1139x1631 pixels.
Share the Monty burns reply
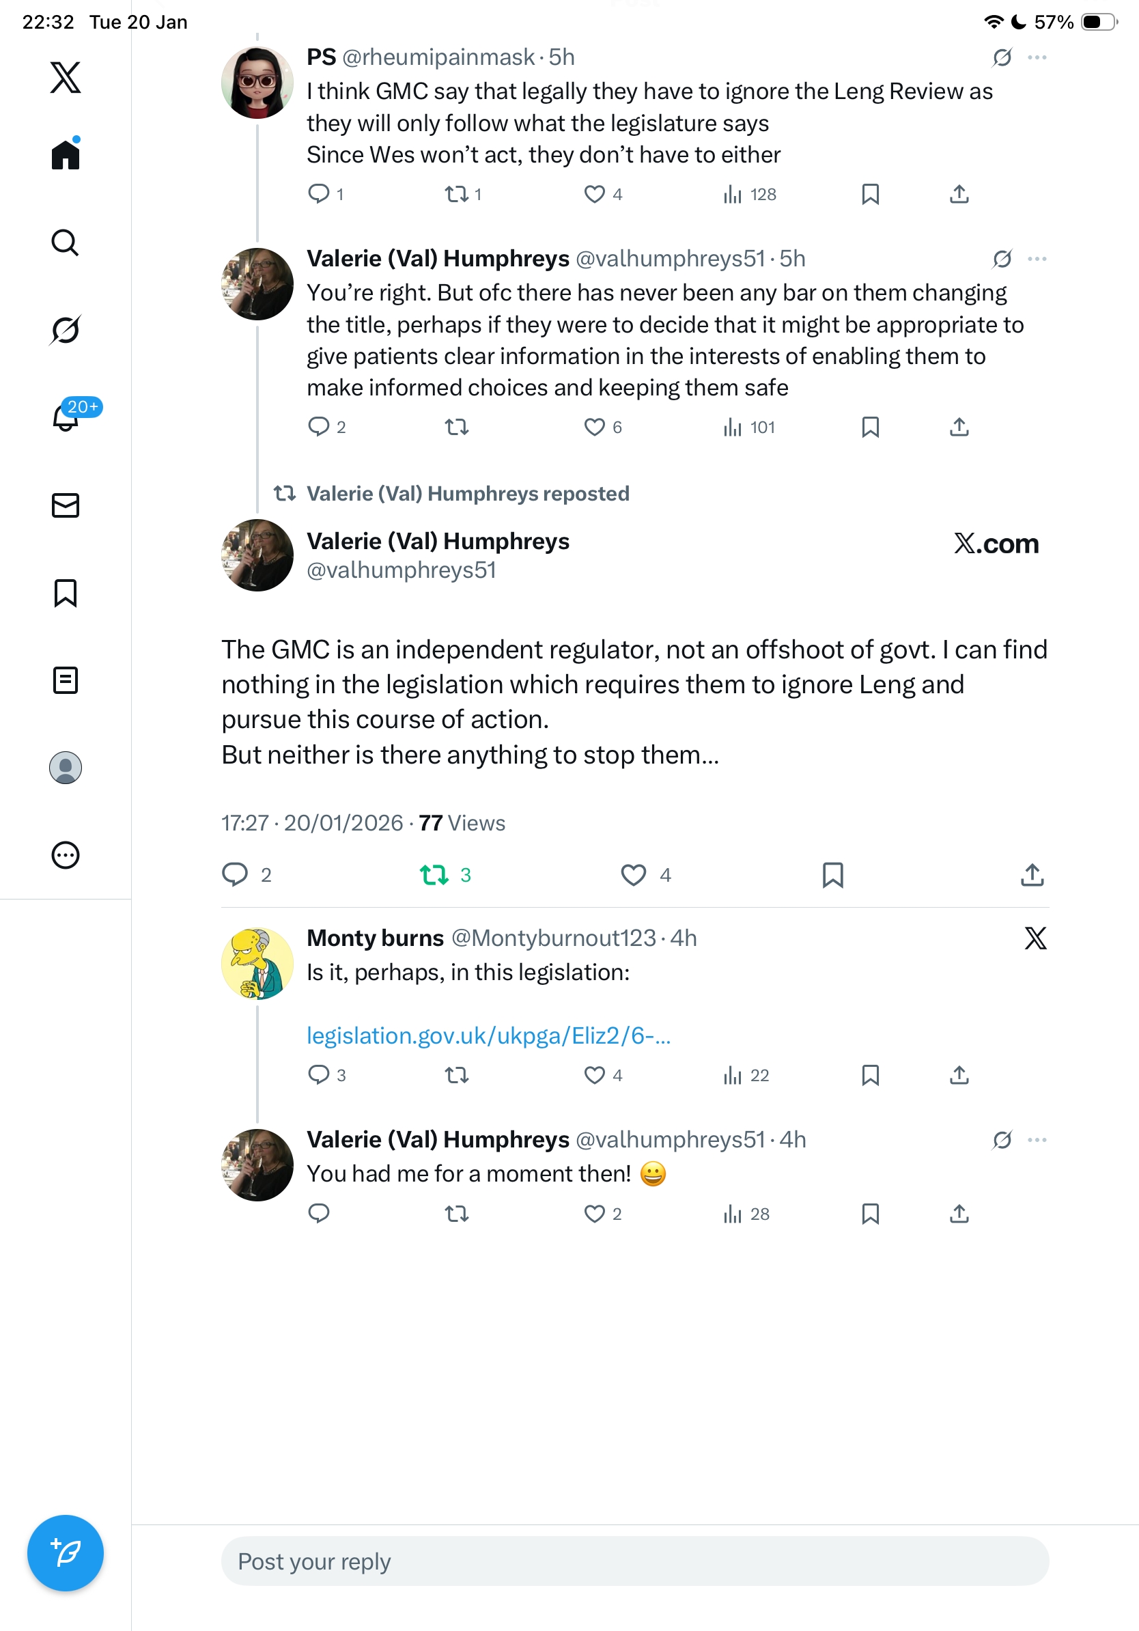tap(959, 1075)
